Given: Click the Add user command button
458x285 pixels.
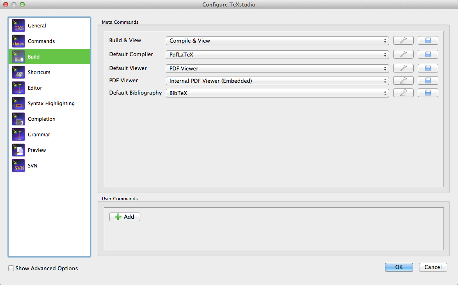Looking at the screenshot, I should click(x=125, y=217).
